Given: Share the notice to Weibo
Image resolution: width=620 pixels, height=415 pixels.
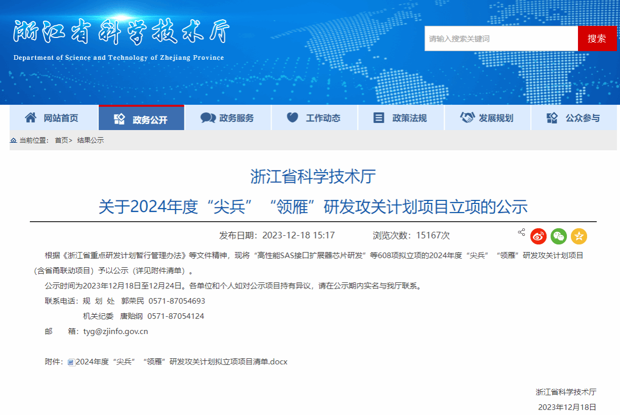Looking at the screenshot, I should pyautogui.click(x=538, y=236).
